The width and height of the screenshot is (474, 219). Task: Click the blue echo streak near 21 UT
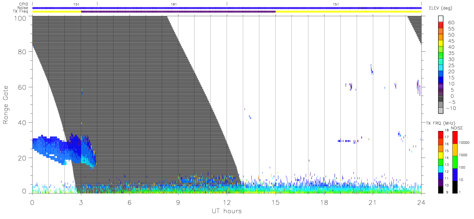(x=372, y=70)
